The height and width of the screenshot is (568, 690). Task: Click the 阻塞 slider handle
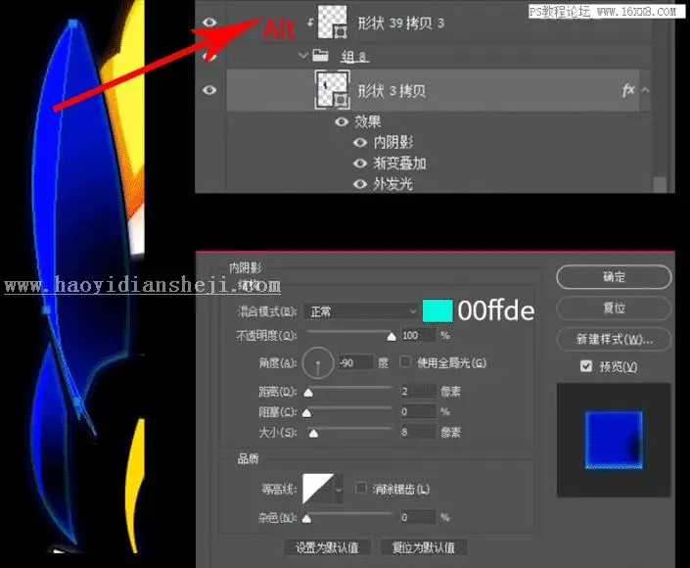point(307,413)
